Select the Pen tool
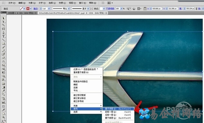The height and width of the screenshot is (123, 204). point(3,33)
